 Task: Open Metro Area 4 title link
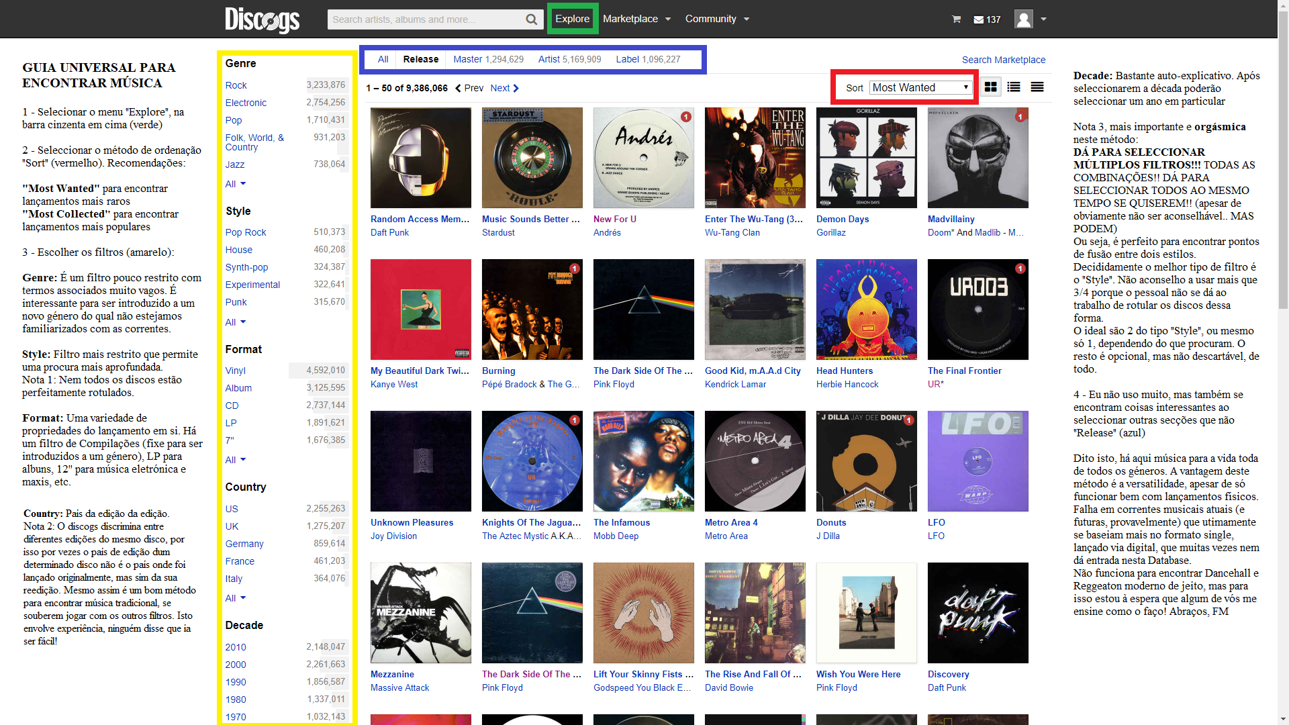pos(731,523)
